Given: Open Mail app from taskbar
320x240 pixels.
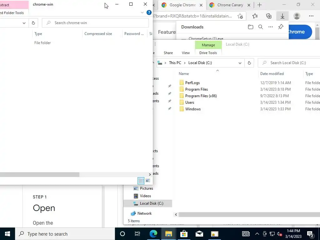Looking at the screenshot, I should (199, 234).
